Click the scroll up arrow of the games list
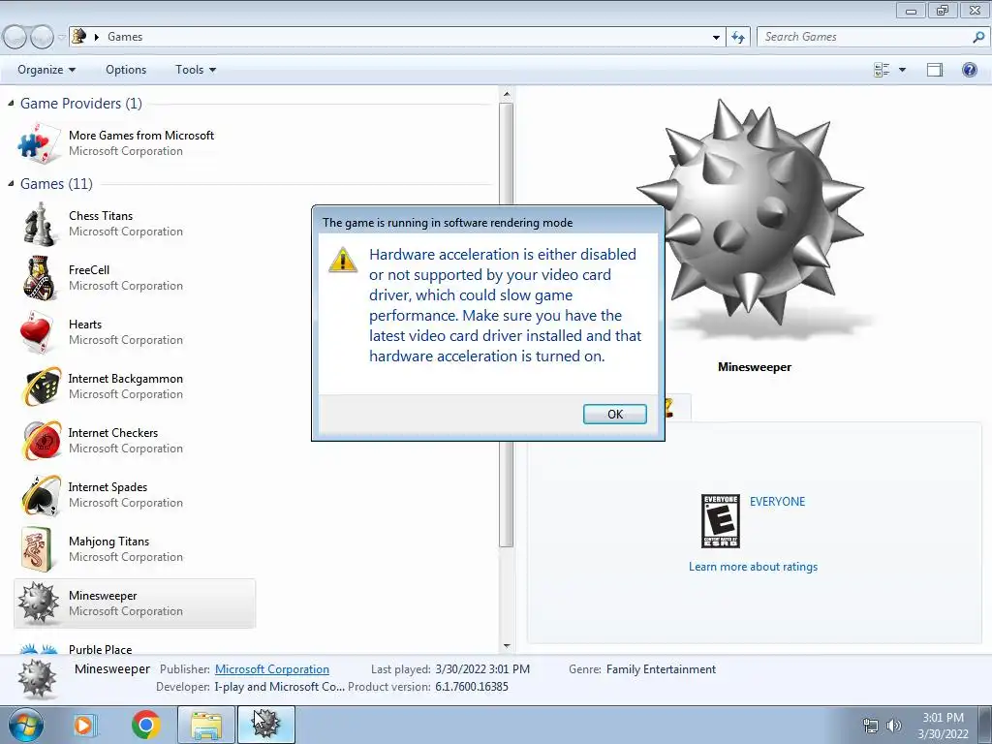The width and height of the screenshot is (992, 744). pyautogui.click(x=506, y=94)
